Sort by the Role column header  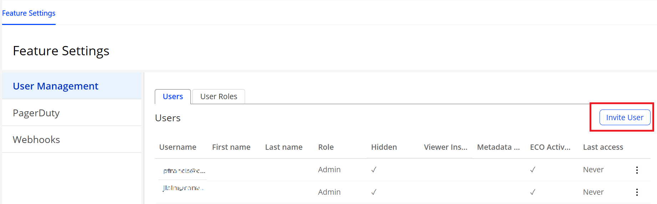[x=326, y=147]
